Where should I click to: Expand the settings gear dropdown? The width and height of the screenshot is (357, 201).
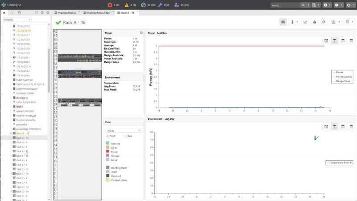click(x=328, y=5)
